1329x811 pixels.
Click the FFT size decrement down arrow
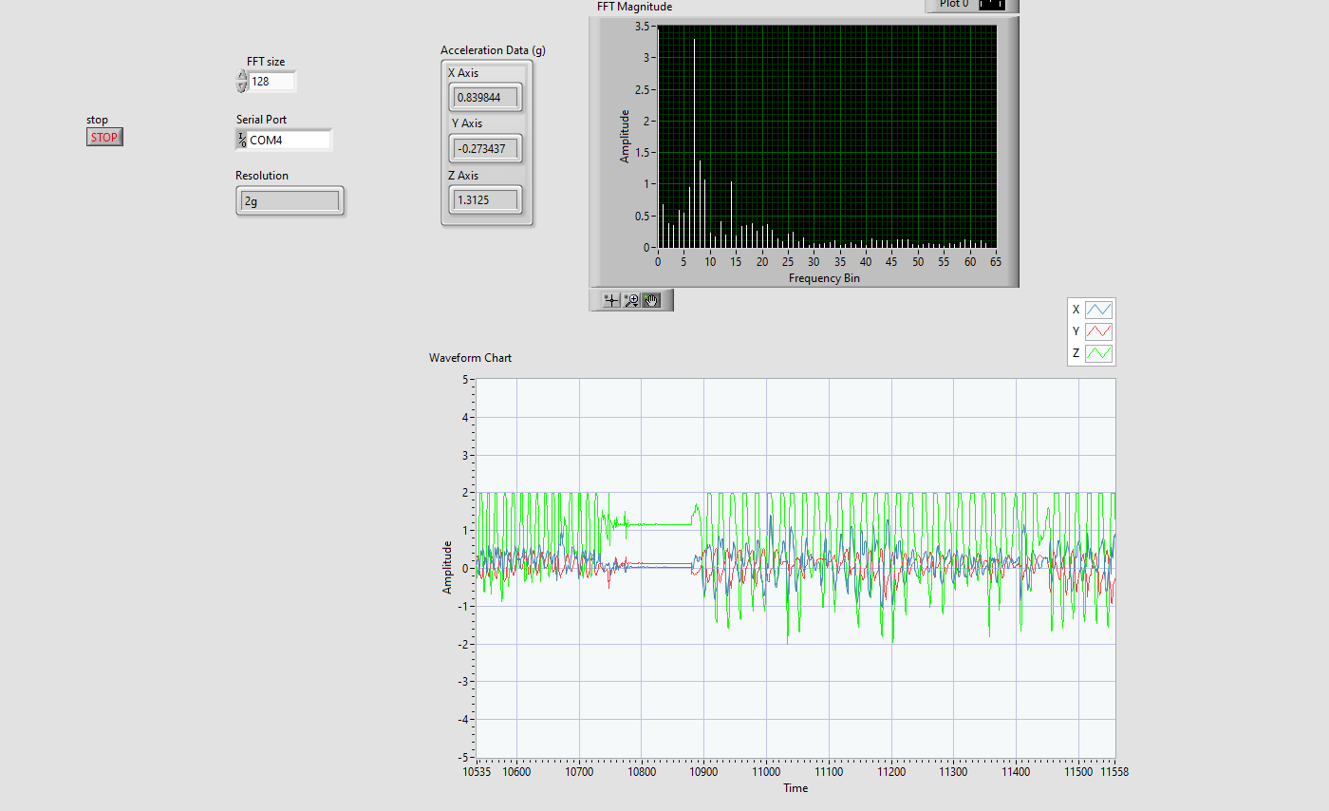tap(242, 85)
